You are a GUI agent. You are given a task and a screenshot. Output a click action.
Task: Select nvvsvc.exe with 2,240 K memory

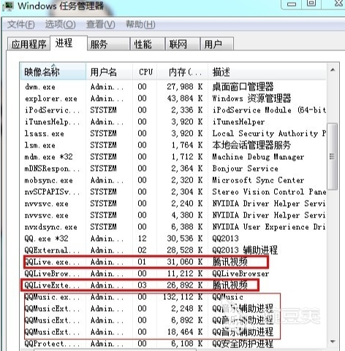point(173,204)
